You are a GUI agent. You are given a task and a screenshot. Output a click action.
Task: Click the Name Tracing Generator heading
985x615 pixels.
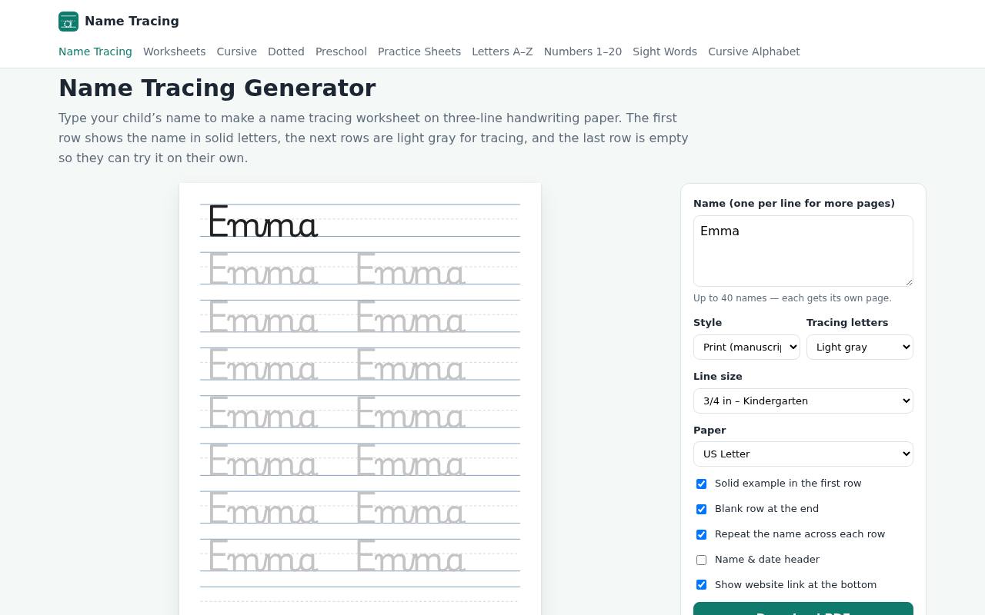[x=217, y=88]
